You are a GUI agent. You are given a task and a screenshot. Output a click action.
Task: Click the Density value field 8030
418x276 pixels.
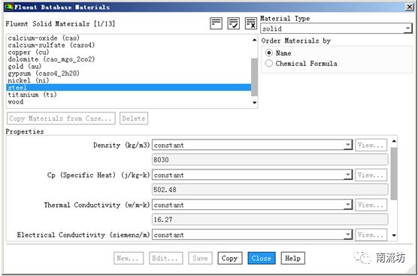(x=270, y=160)
